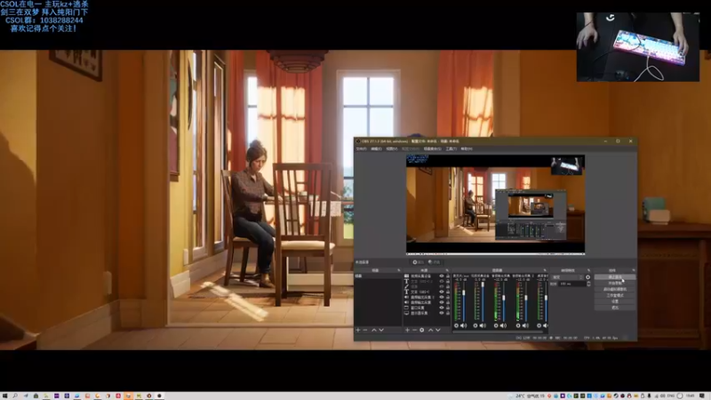Select the window capture source row
Image resolution: width=711 pixels, height=400 pixels.
(427, 308)
